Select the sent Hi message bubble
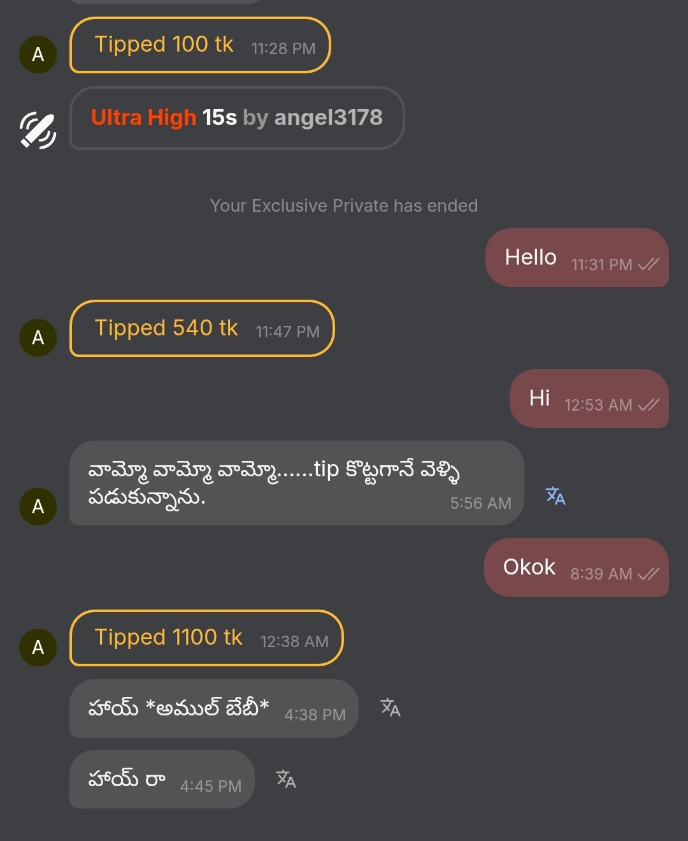 589,399
